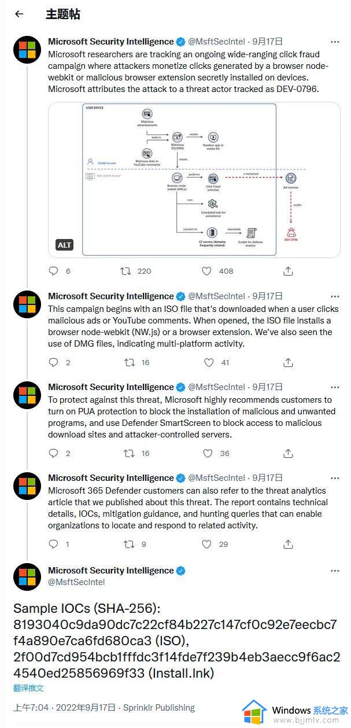This screenshot has width=351, height=728.
Task: Like the first tweet with 408 likes
Action: [x=206, y=271]
